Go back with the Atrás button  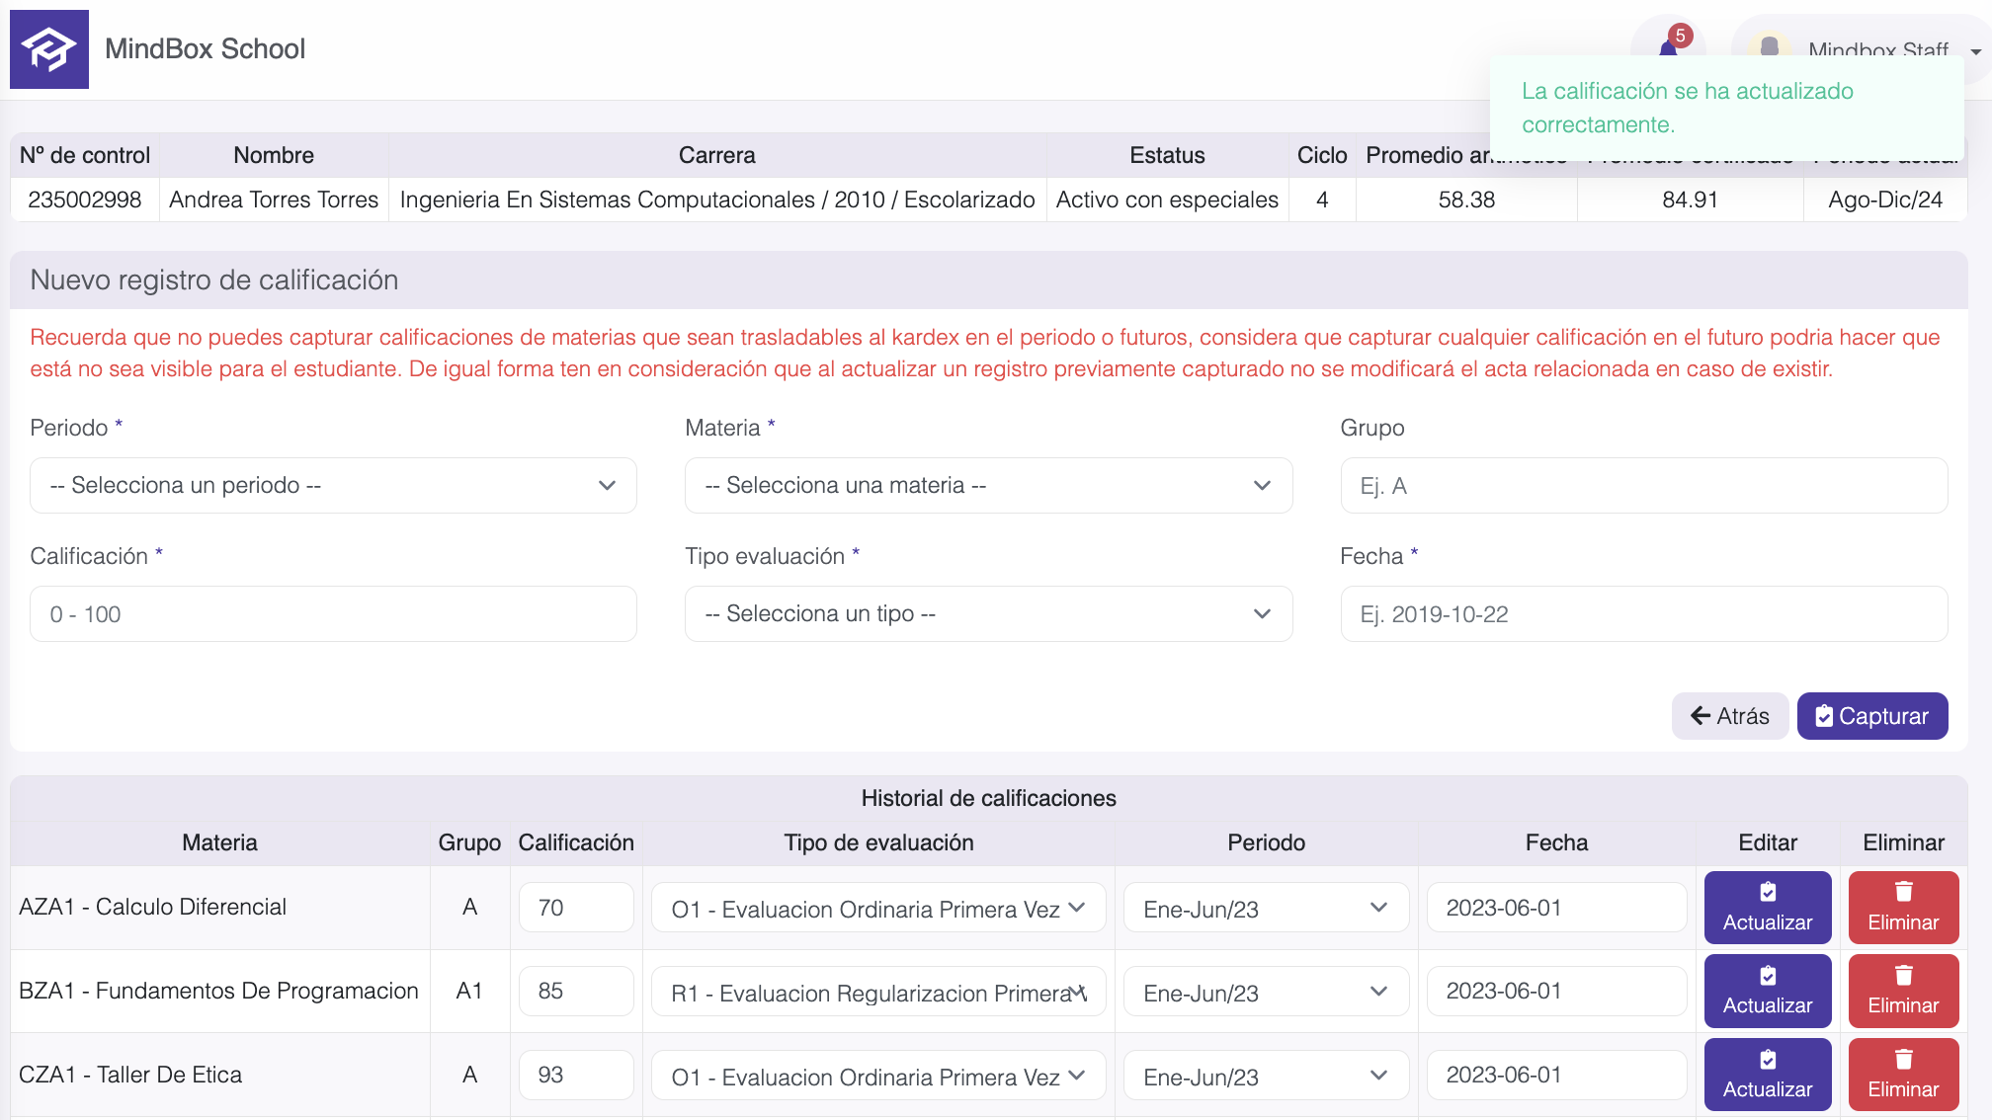tap(1729, 716)
